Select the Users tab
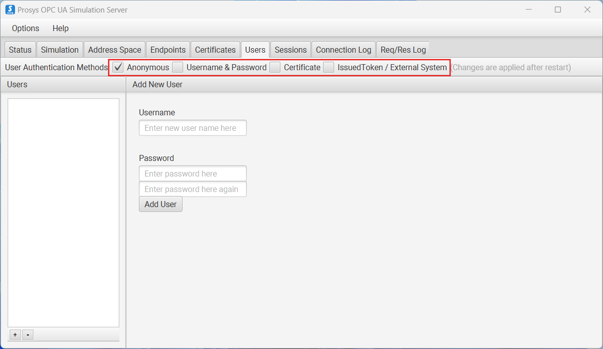This screenshot has width=603, height=349. [255, 50]
